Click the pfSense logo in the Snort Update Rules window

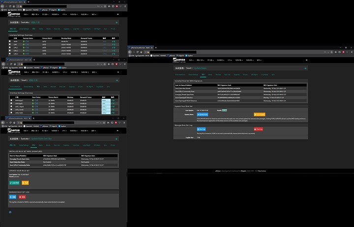click(x=179, y=60)
